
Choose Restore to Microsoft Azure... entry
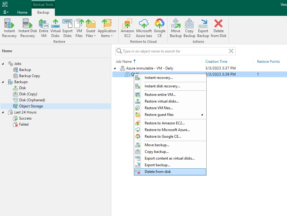(x=170, y=130)
